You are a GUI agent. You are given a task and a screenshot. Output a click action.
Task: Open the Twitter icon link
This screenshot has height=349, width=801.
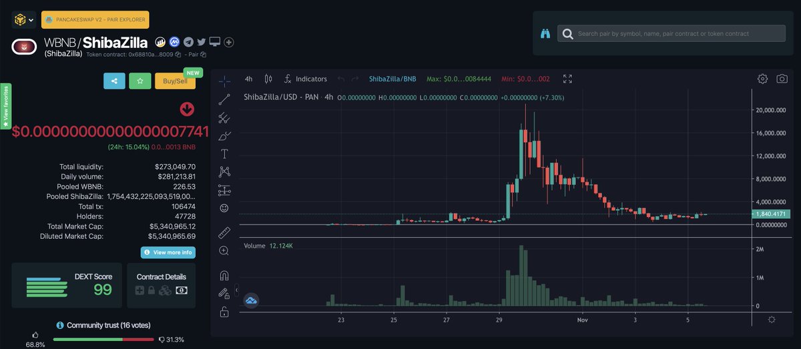coord(202,42)
